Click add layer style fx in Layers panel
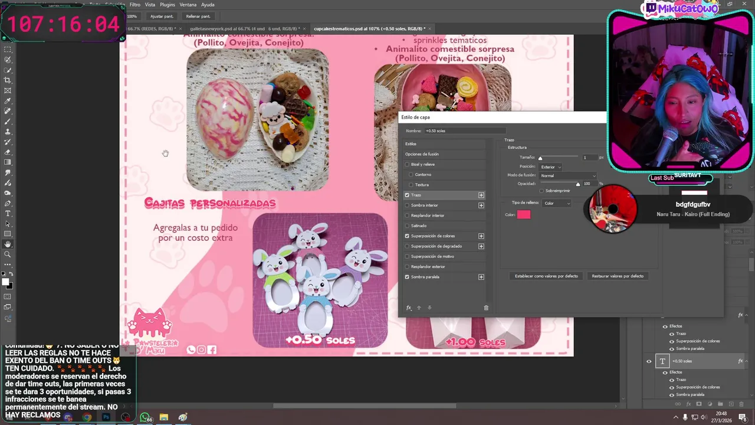 pyautogui.click(x=688, y=404)
